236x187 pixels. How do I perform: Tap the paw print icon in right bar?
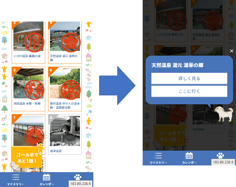[220, 156]
